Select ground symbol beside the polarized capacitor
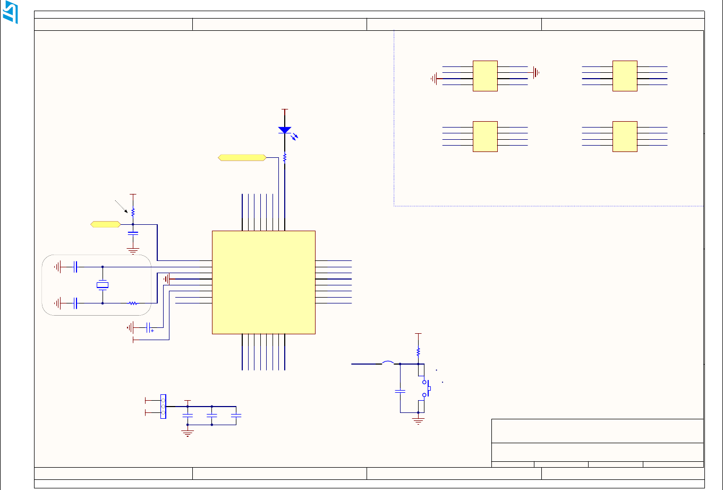The height and width of the screenshot is (490, 723). (x=131, y=327)
